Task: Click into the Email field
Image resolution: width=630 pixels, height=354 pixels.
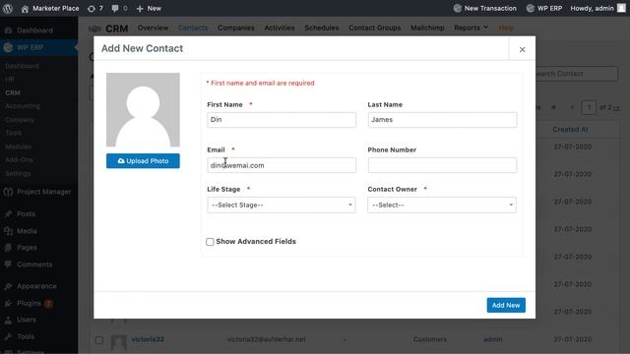Action: [x=282, y=165]
